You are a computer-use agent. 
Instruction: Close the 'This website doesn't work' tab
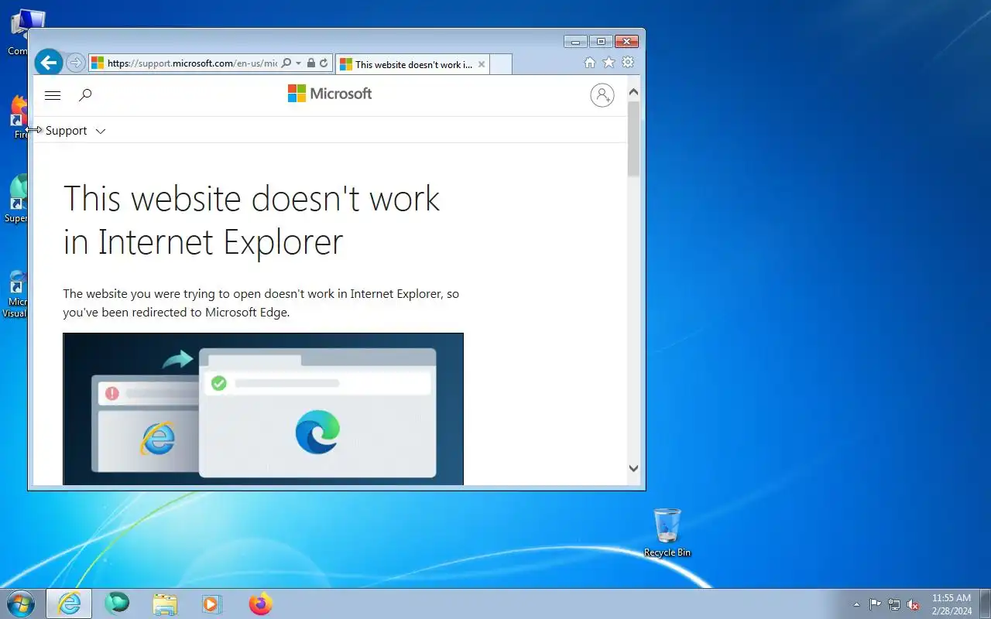click(x=482, y=64)
